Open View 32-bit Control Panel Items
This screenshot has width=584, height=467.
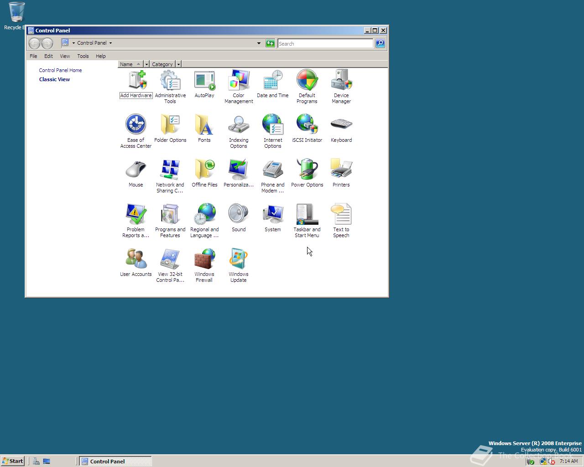click(170, 265)
